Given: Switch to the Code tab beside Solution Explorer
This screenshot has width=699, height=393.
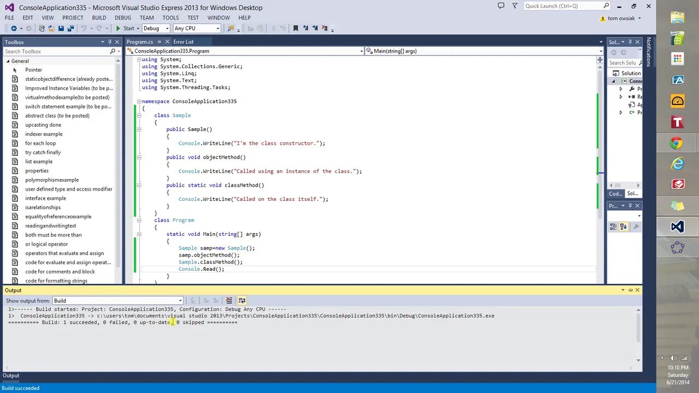Looking at the screenshot, I should 615,194.
